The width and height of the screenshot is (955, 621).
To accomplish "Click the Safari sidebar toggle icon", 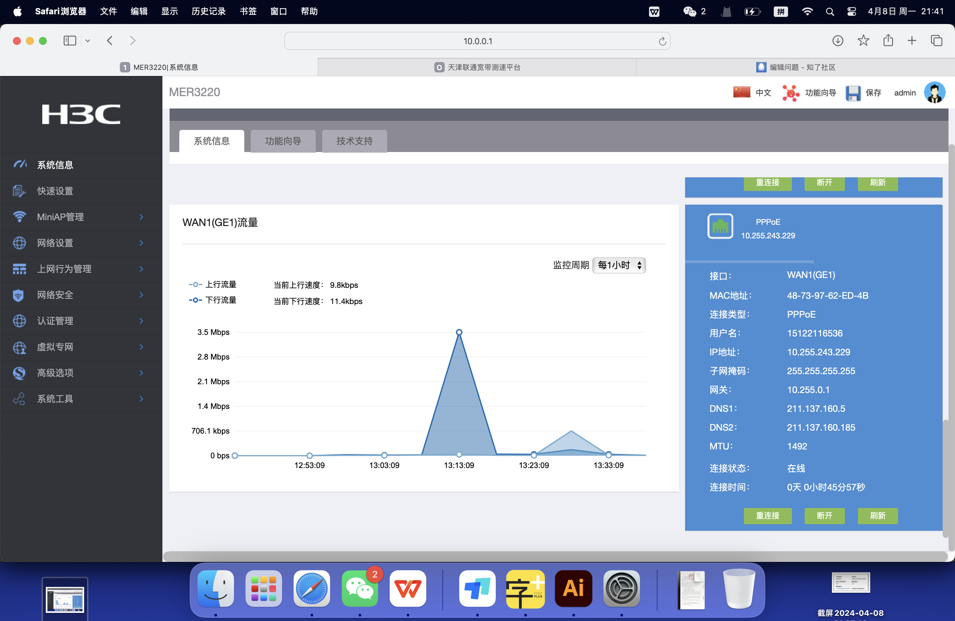I will [x=70, y=41].
